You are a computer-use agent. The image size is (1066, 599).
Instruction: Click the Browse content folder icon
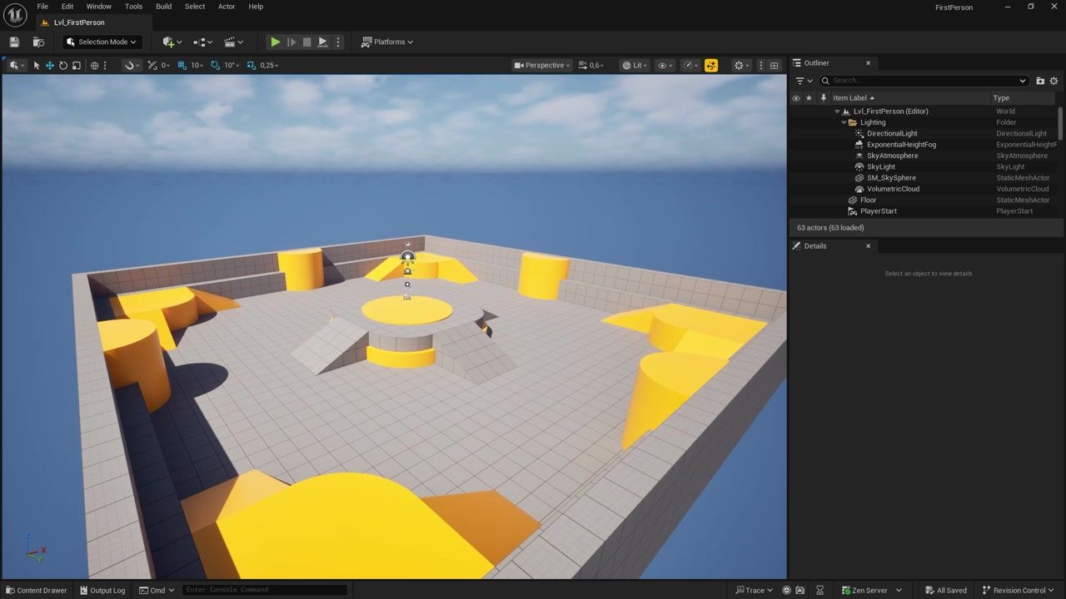38,42
